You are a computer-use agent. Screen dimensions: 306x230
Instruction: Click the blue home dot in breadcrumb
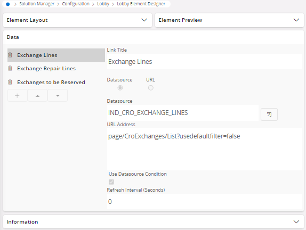click(x=8, y=4)
